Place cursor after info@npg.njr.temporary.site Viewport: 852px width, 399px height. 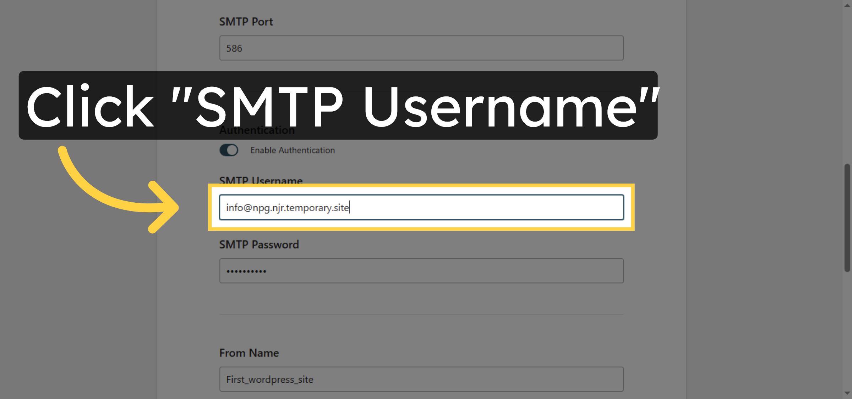tap(350, 207)
